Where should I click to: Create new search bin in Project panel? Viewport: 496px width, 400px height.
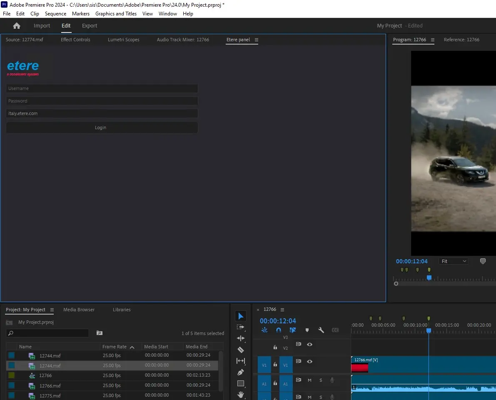coord(99,333)
